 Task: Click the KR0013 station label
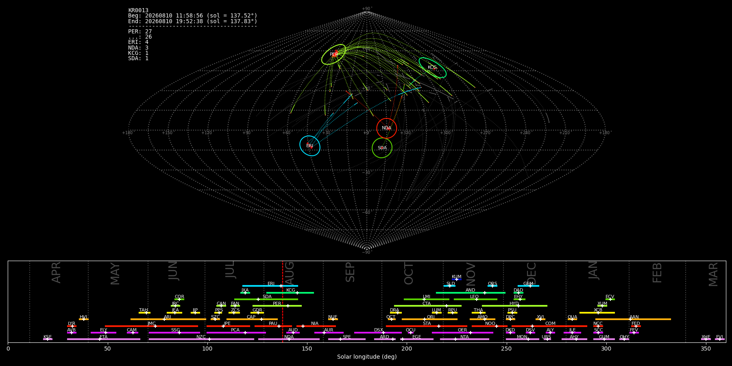[x=138, y=10]
